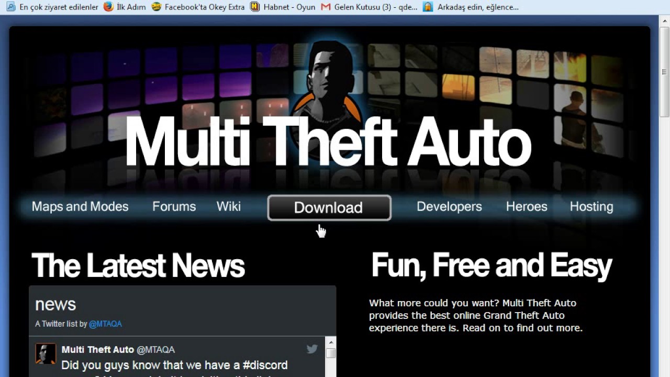This screenshot has height=377, width=670.
Task: Open the Habnet - Oyun bookmark icon
Action: click(255, 7)
